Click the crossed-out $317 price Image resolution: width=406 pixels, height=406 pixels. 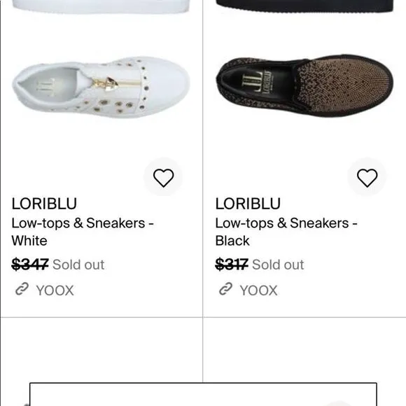pos(232,265)
